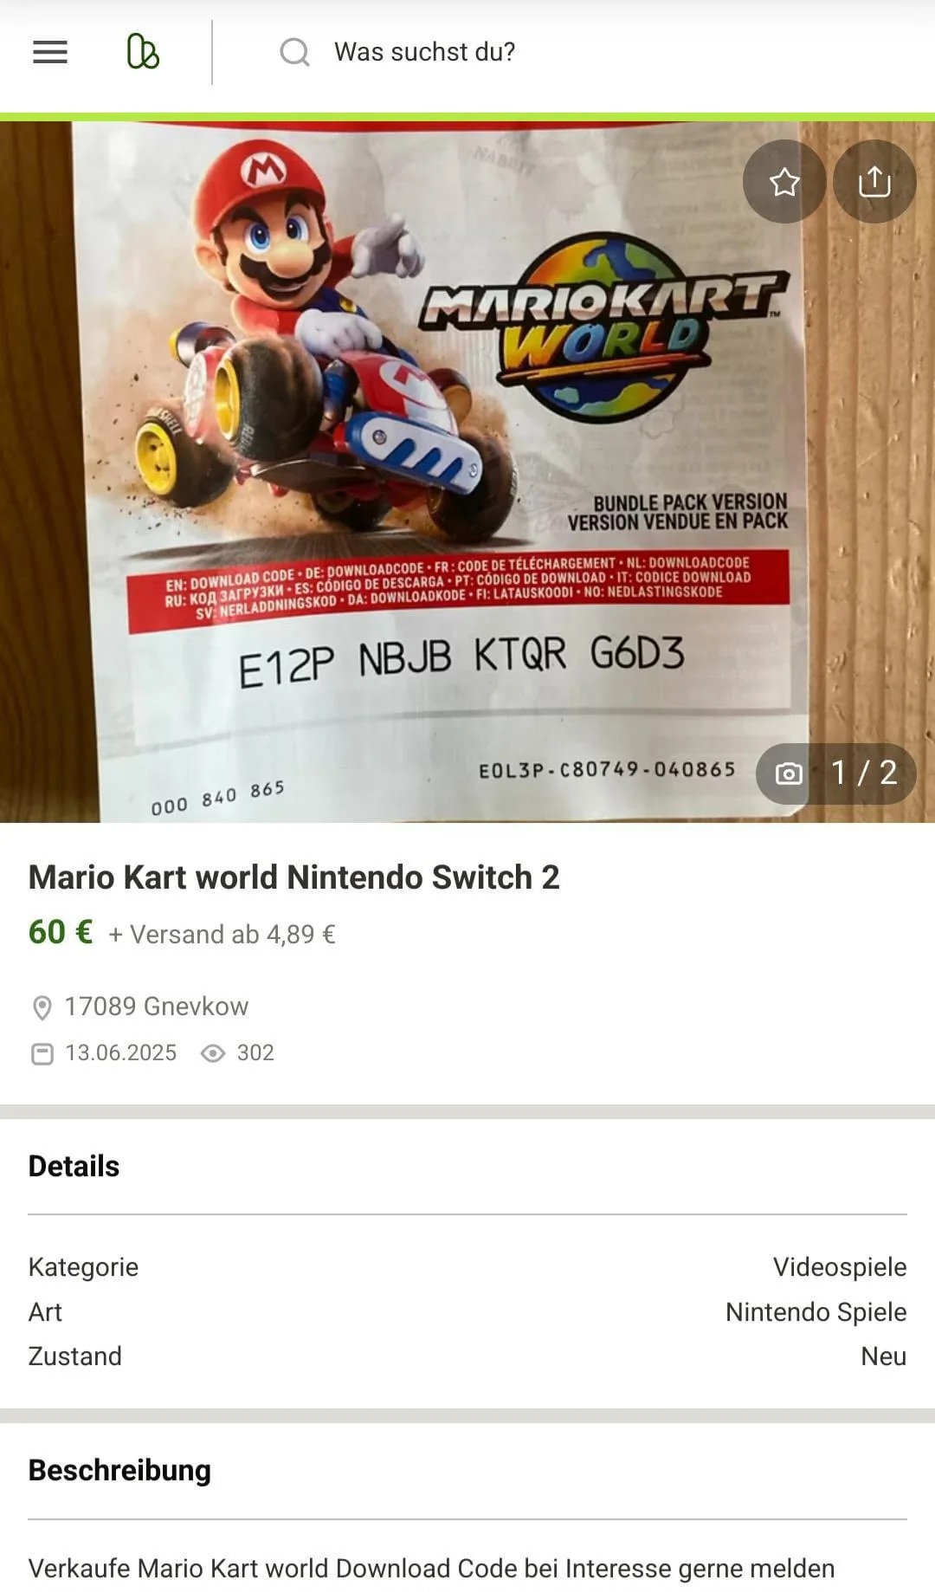Add listing to favorites with star
The height and width of the screenshot is (1592, 935).
(784, 182)
